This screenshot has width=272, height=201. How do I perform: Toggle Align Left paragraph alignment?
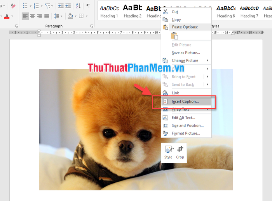(x=25, y=16)
